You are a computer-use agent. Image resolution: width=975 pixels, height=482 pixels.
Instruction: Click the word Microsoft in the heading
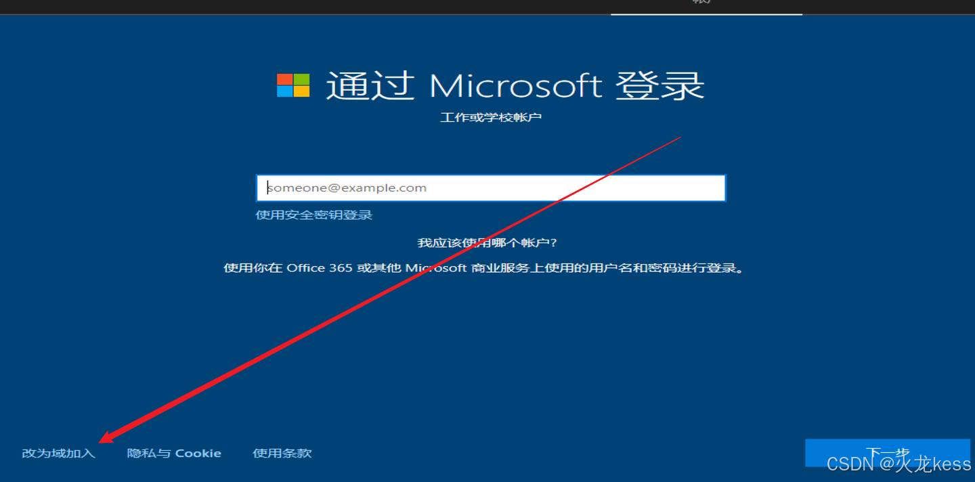[515, 87]
